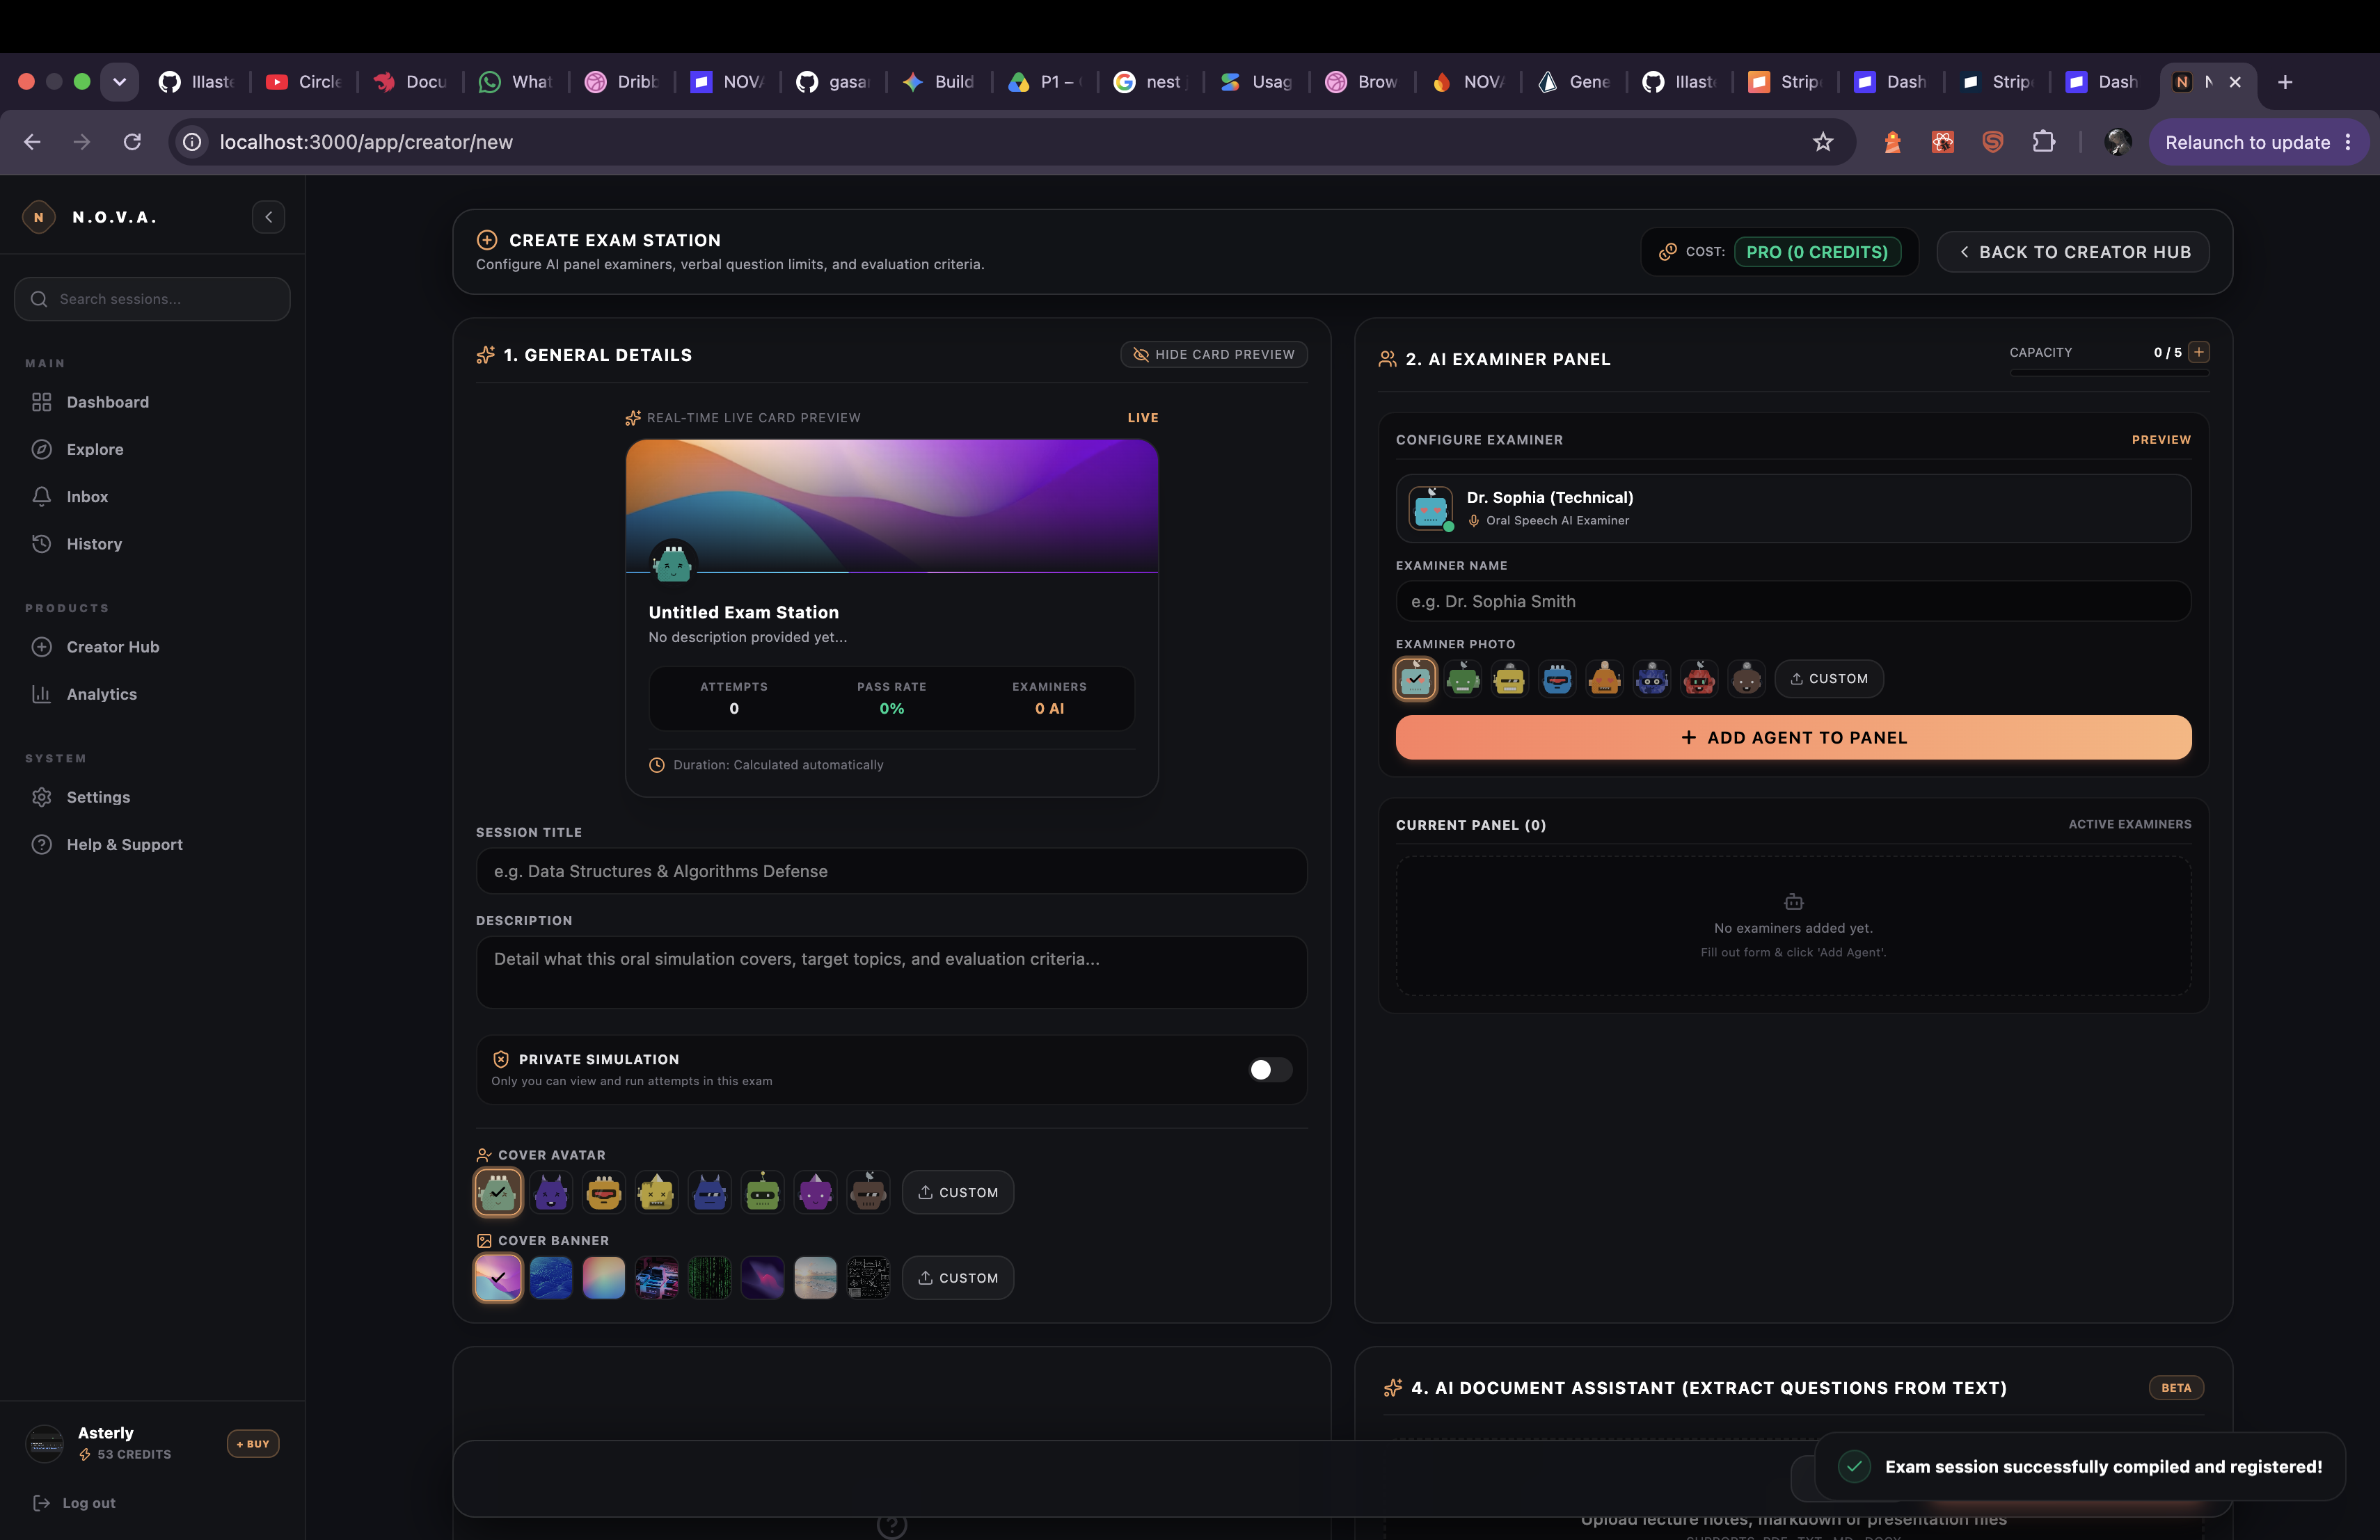This screenshot has height=1540, width=2380.
Task: Open Creator Hub from the sidebar
Action: tap(153, 647)
